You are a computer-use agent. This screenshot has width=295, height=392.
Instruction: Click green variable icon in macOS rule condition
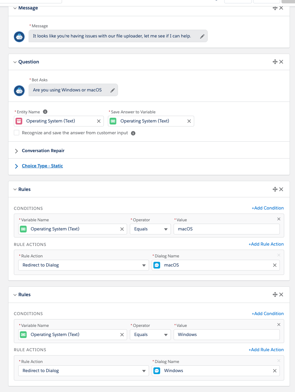pyautogui.click(x=23, y=229)
